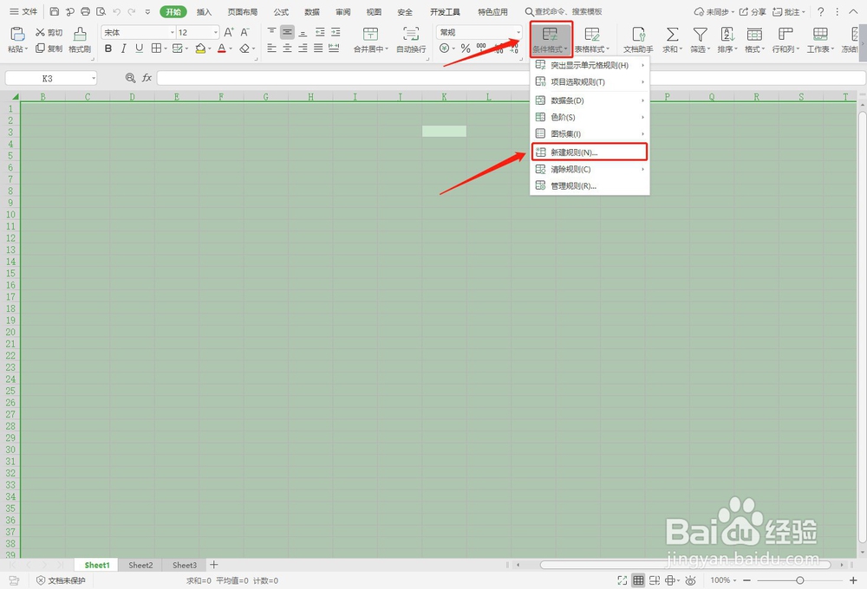This screenshot has width=867, height=589.
Task: Toggle Bold formatting
Action: tap(108, 49)
